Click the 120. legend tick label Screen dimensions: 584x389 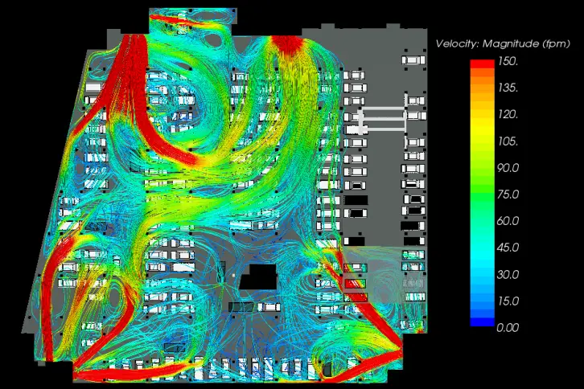pos(508,115)
